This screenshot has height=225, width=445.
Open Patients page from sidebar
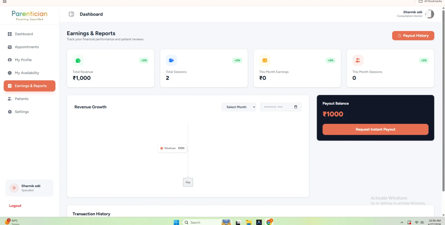tap(22, 99)
